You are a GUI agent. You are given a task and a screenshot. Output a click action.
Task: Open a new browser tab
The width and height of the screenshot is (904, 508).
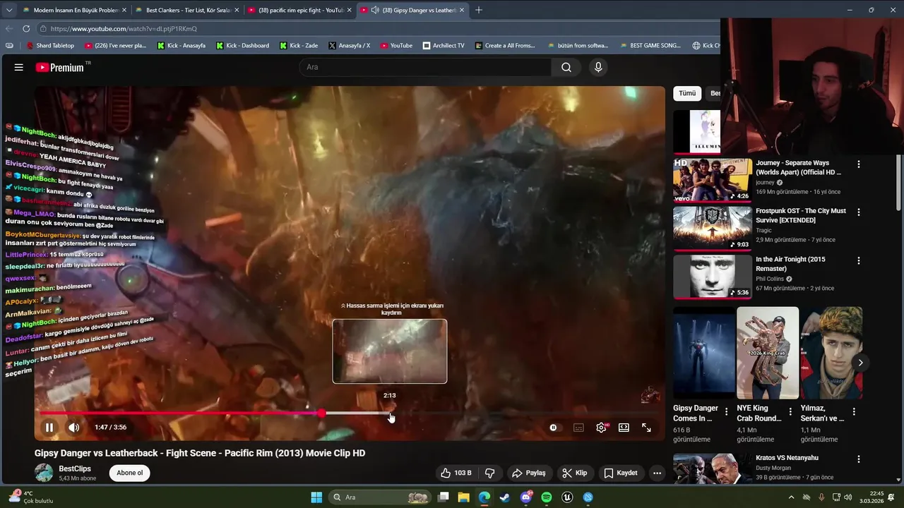click(478, 10)
